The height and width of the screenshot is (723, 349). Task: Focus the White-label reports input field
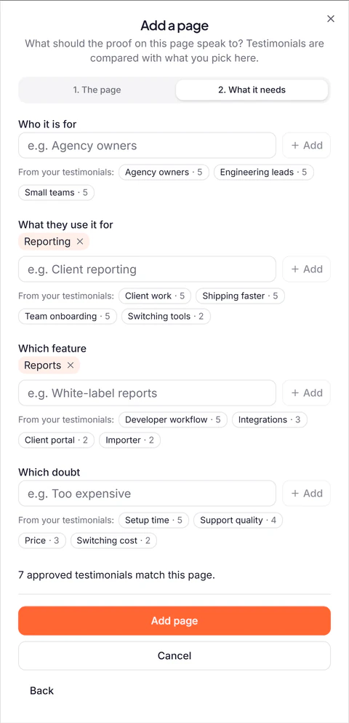coord(148,393)
